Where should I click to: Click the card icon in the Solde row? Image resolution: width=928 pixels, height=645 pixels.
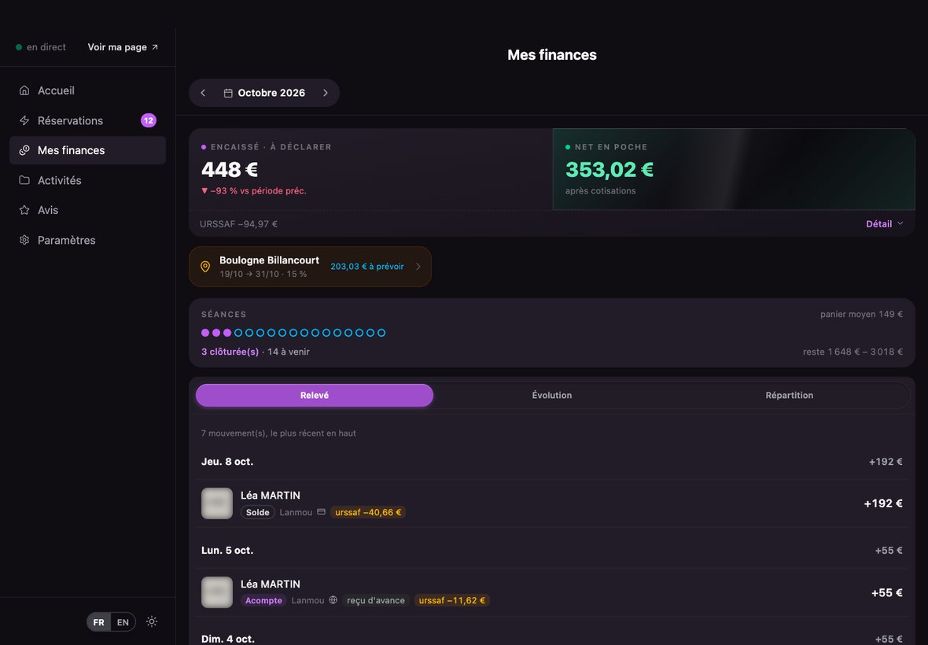coord(322,512)
